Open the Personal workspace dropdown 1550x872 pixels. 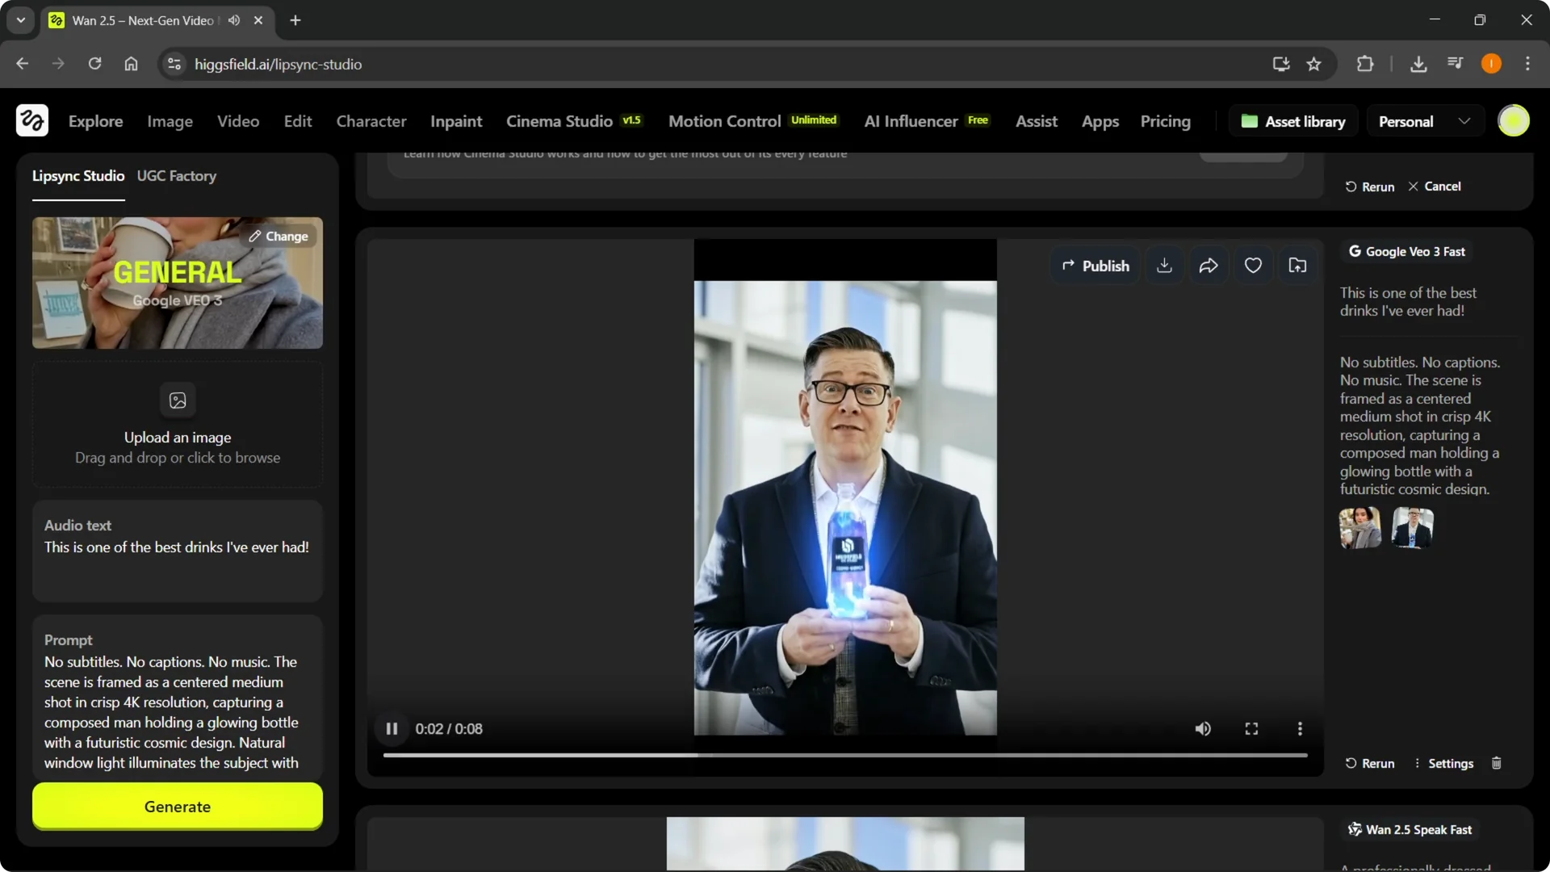tap(1424, 120)
